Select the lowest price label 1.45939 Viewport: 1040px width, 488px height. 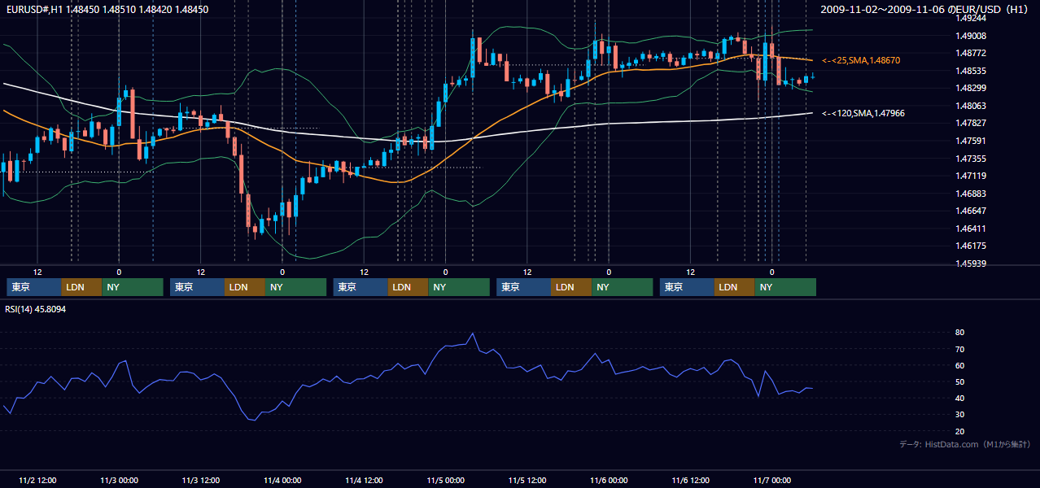971,264
